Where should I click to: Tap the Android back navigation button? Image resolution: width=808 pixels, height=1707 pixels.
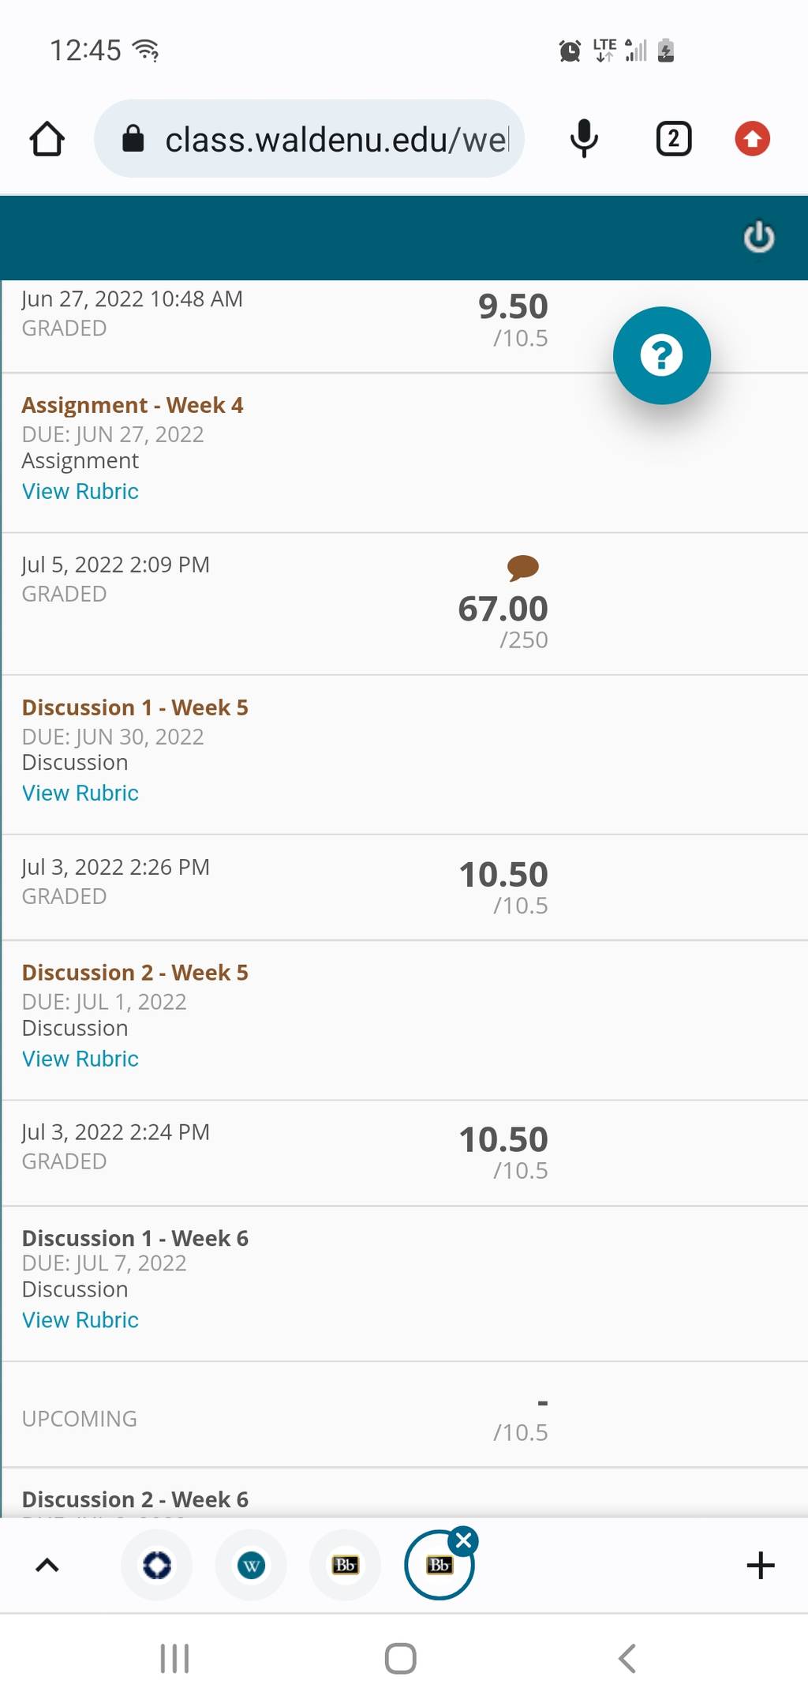pos(627,1658)
